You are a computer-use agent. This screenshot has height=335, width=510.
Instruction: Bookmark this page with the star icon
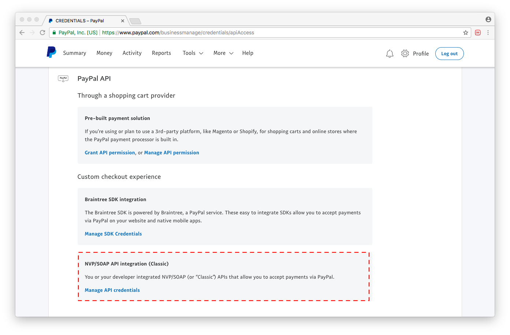click(x=466, y=33)
